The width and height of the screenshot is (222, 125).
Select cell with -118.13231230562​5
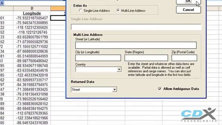[x=32, y=27]
